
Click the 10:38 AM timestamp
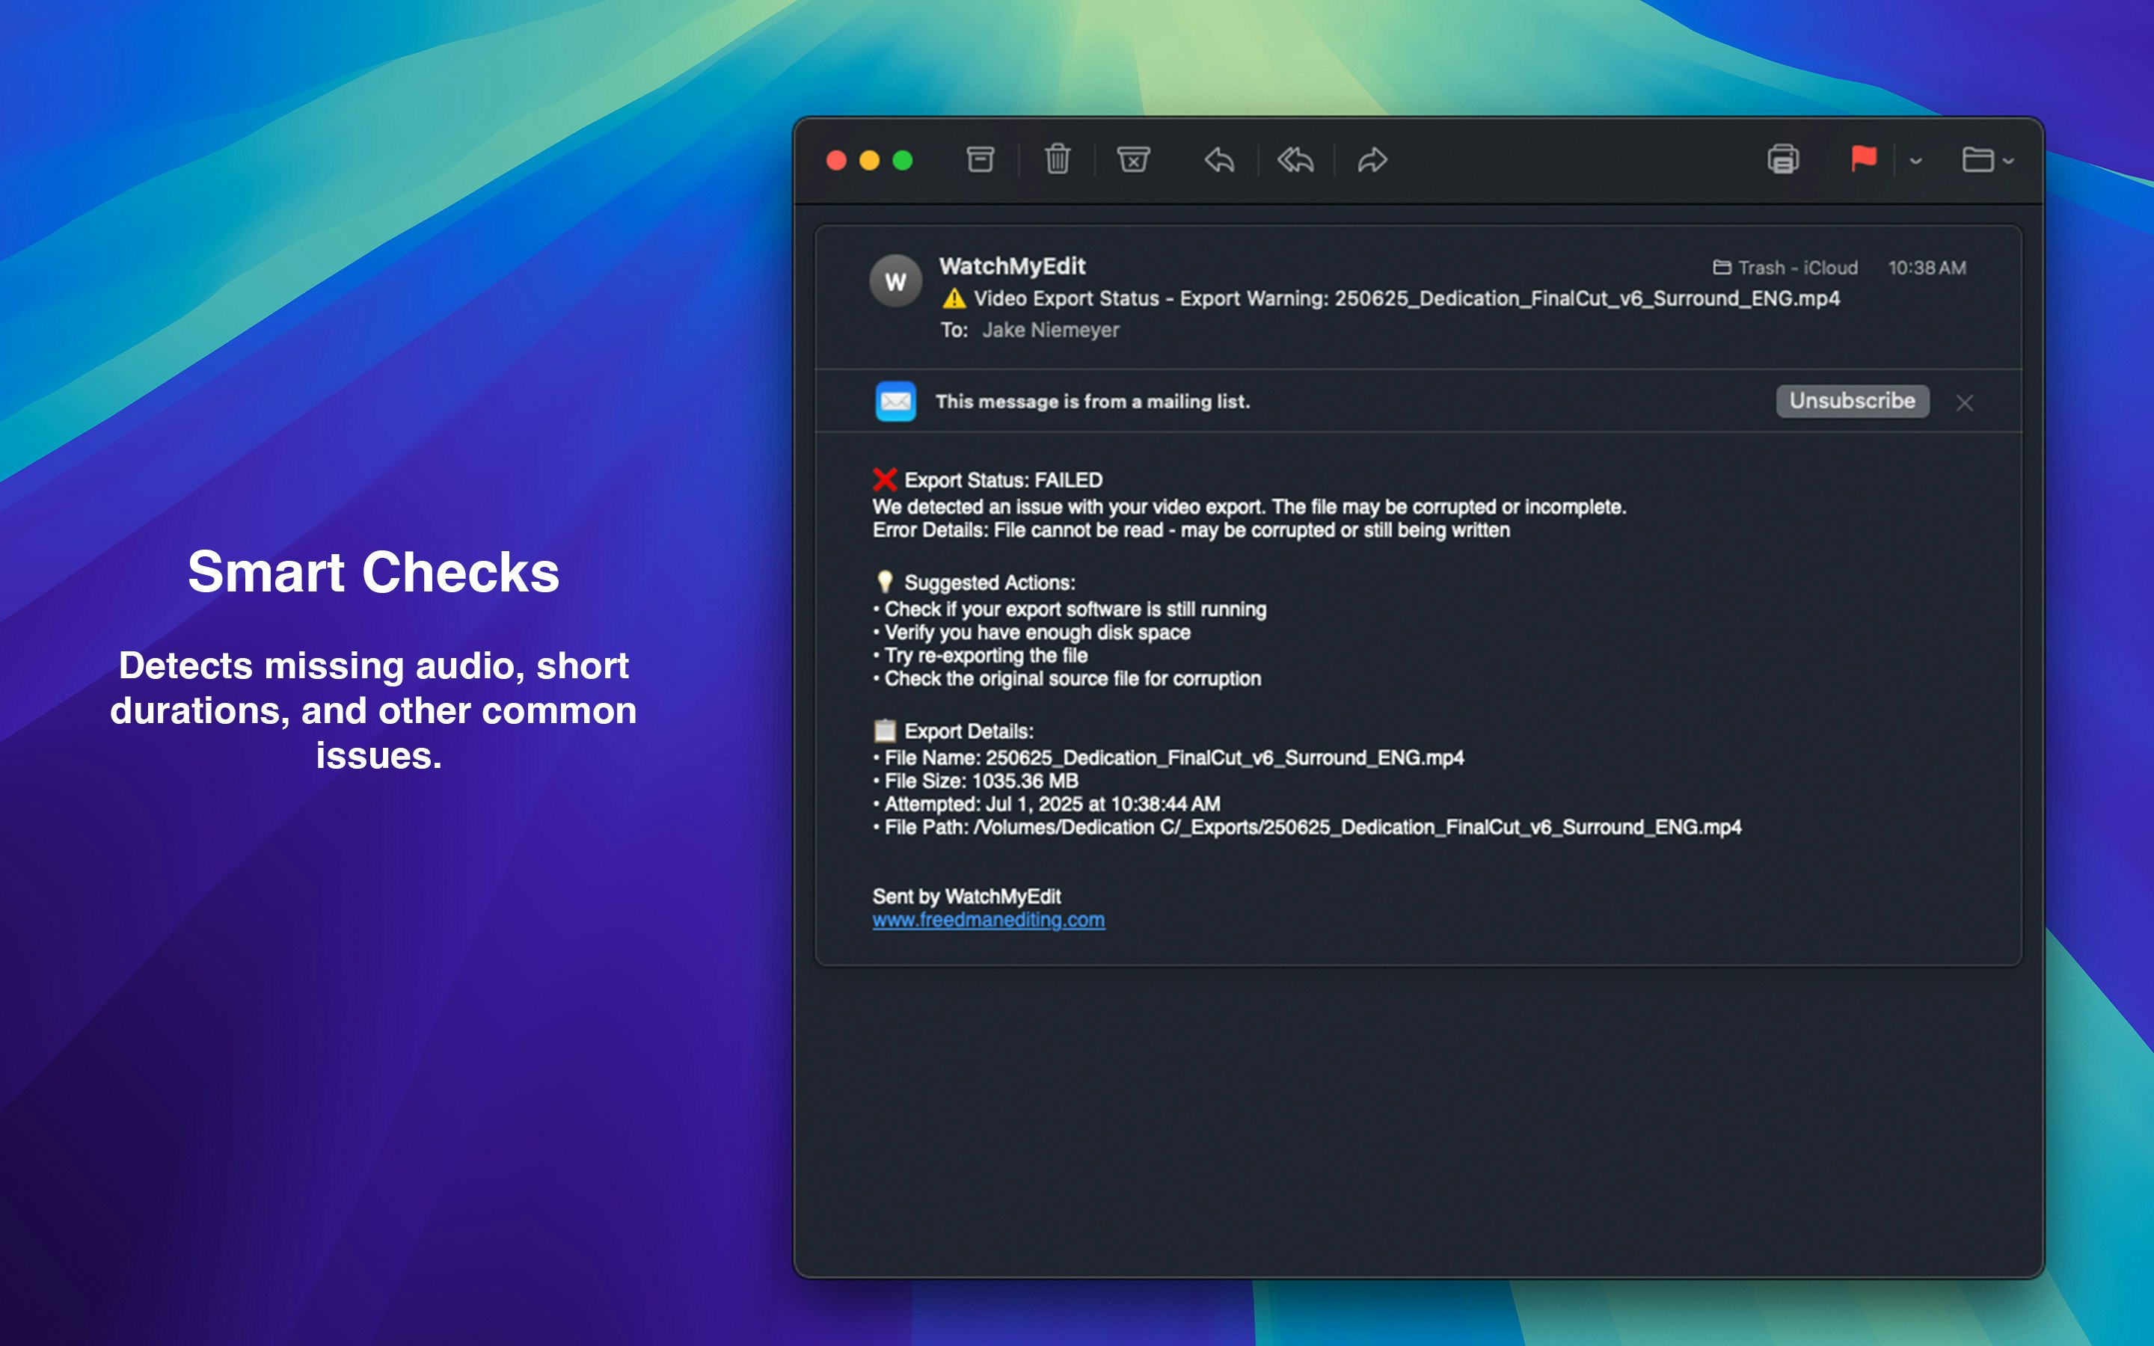tap(1927, 268)
